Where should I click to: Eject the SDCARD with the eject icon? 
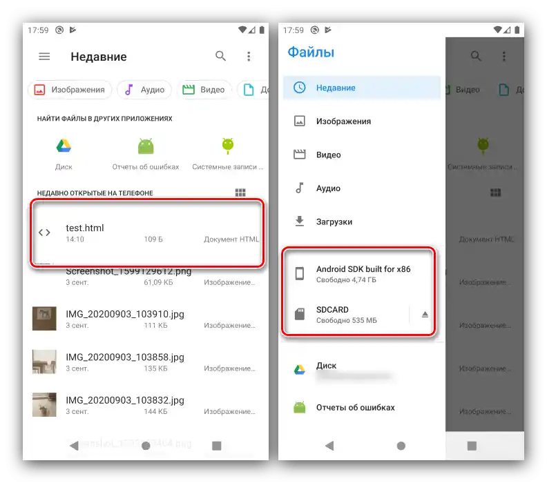tap(425, 315)
